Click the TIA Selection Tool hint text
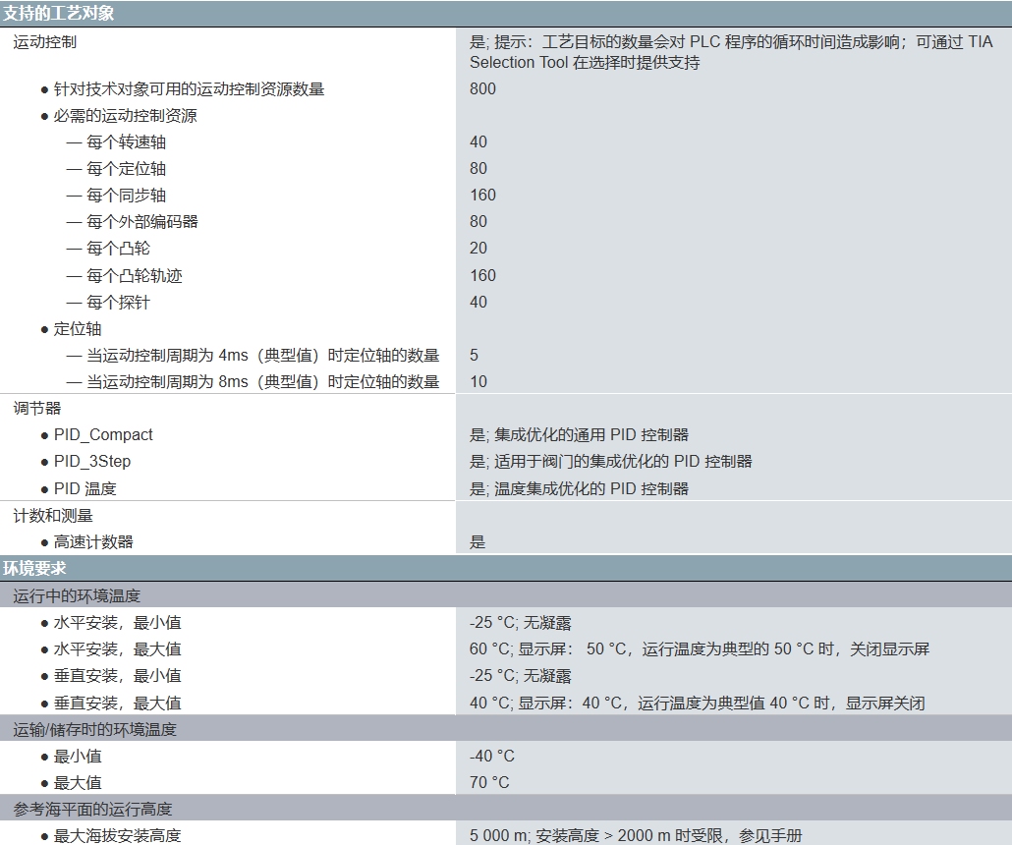 click(730, 52)
